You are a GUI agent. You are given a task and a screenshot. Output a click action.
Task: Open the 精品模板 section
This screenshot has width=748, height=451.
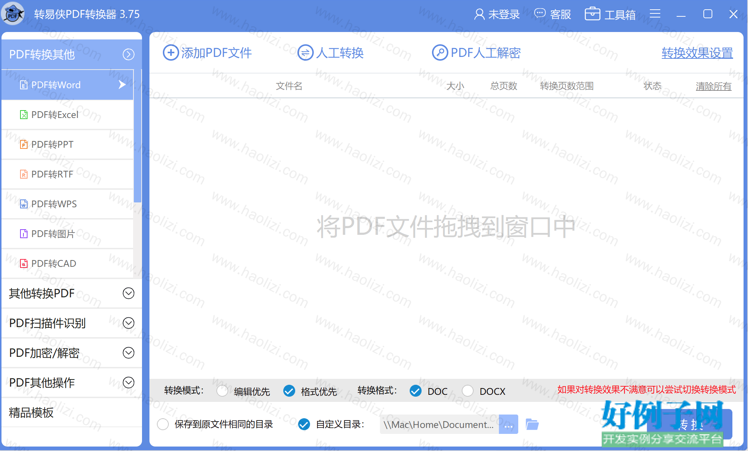point(72,412)
